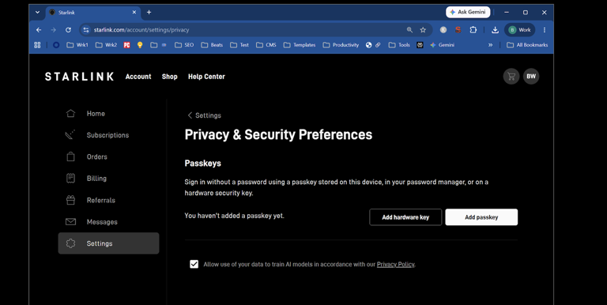Screen dimensions: 607x305
Task: Open the Wrk1 bookmark folder
Action: pos(77,45)
